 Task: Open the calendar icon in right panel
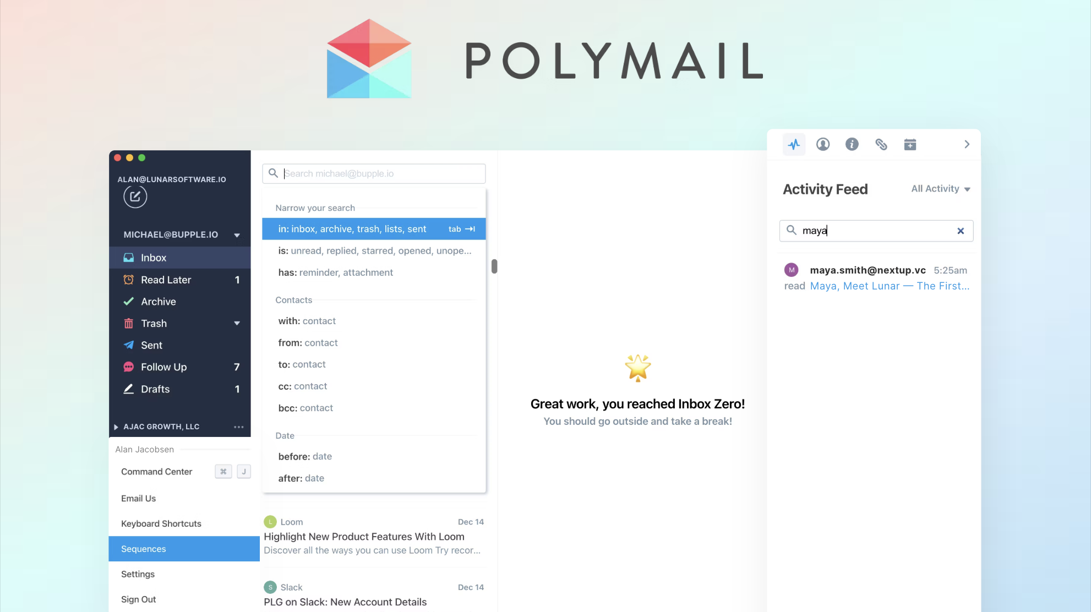tap(910, 144)
